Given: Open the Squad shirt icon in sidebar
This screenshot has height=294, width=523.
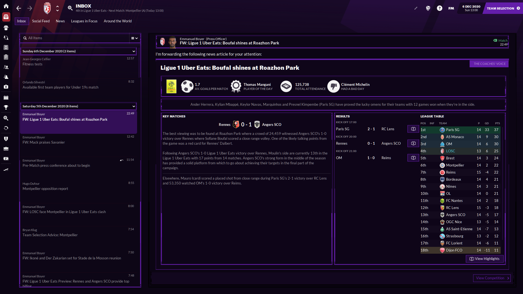Looking at the screenshot, I should (x=6, y=28).
